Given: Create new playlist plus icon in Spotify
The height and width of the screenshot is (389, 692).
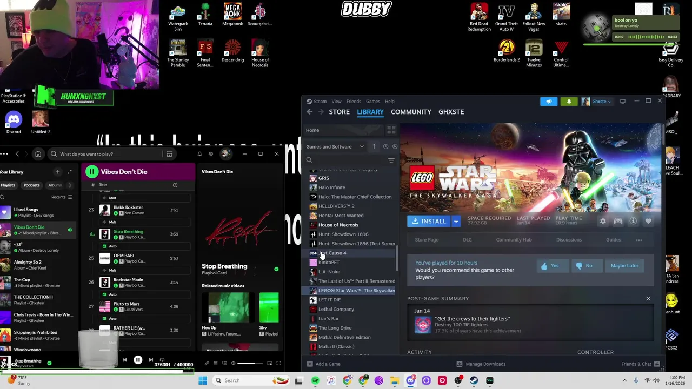Looking at the screenshot, I should pyautogui.click(x=57, y=172).
